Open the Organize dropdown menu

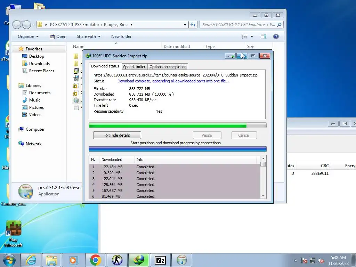coord(28,37)
